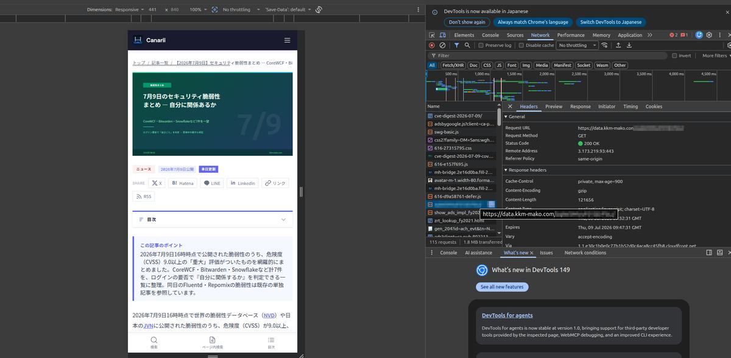Select the All resource filter chip

point(433,65)
